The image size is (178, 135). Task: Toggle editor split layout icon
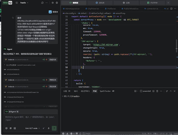[171, 9]
